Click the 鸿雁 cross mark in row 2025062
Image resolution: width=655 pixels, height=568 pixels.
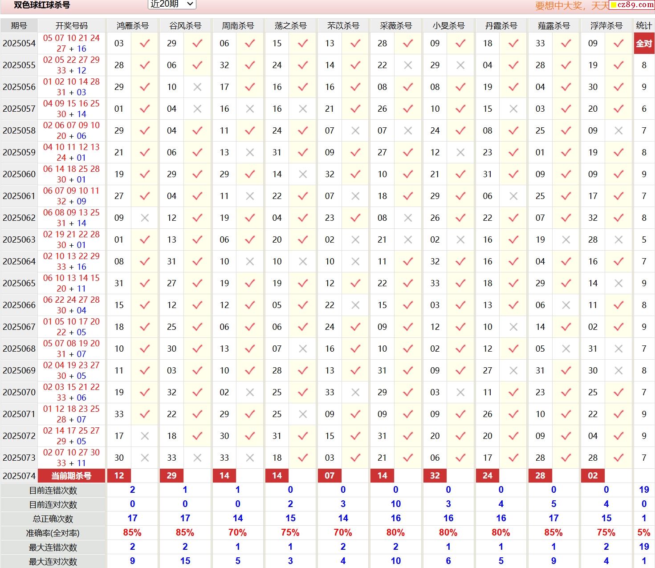point(145,218)
